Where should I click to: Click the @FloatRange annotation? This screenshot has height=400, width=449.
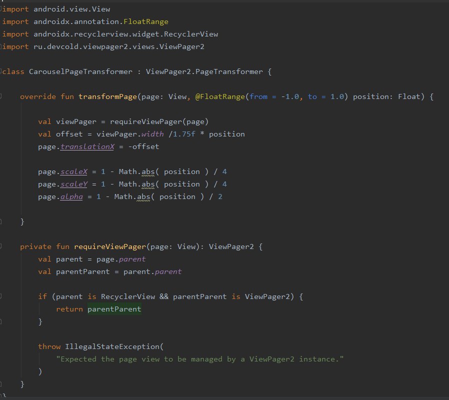click(220, 97)
